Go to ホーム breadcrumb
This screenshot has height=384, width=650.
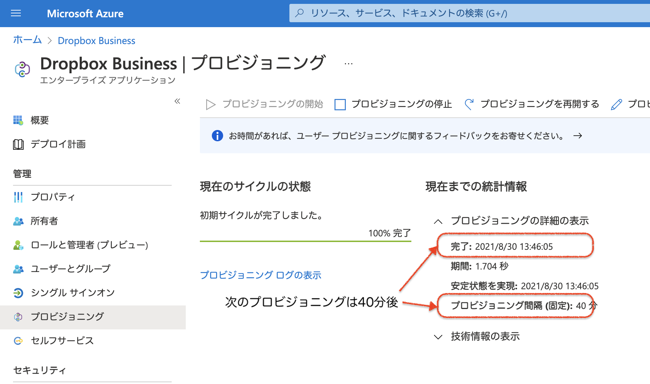[27, 40]
